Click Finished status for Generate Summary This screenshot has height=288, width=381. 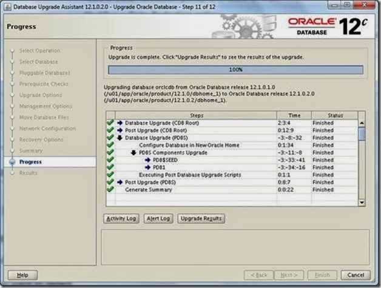tap(323, 190)
